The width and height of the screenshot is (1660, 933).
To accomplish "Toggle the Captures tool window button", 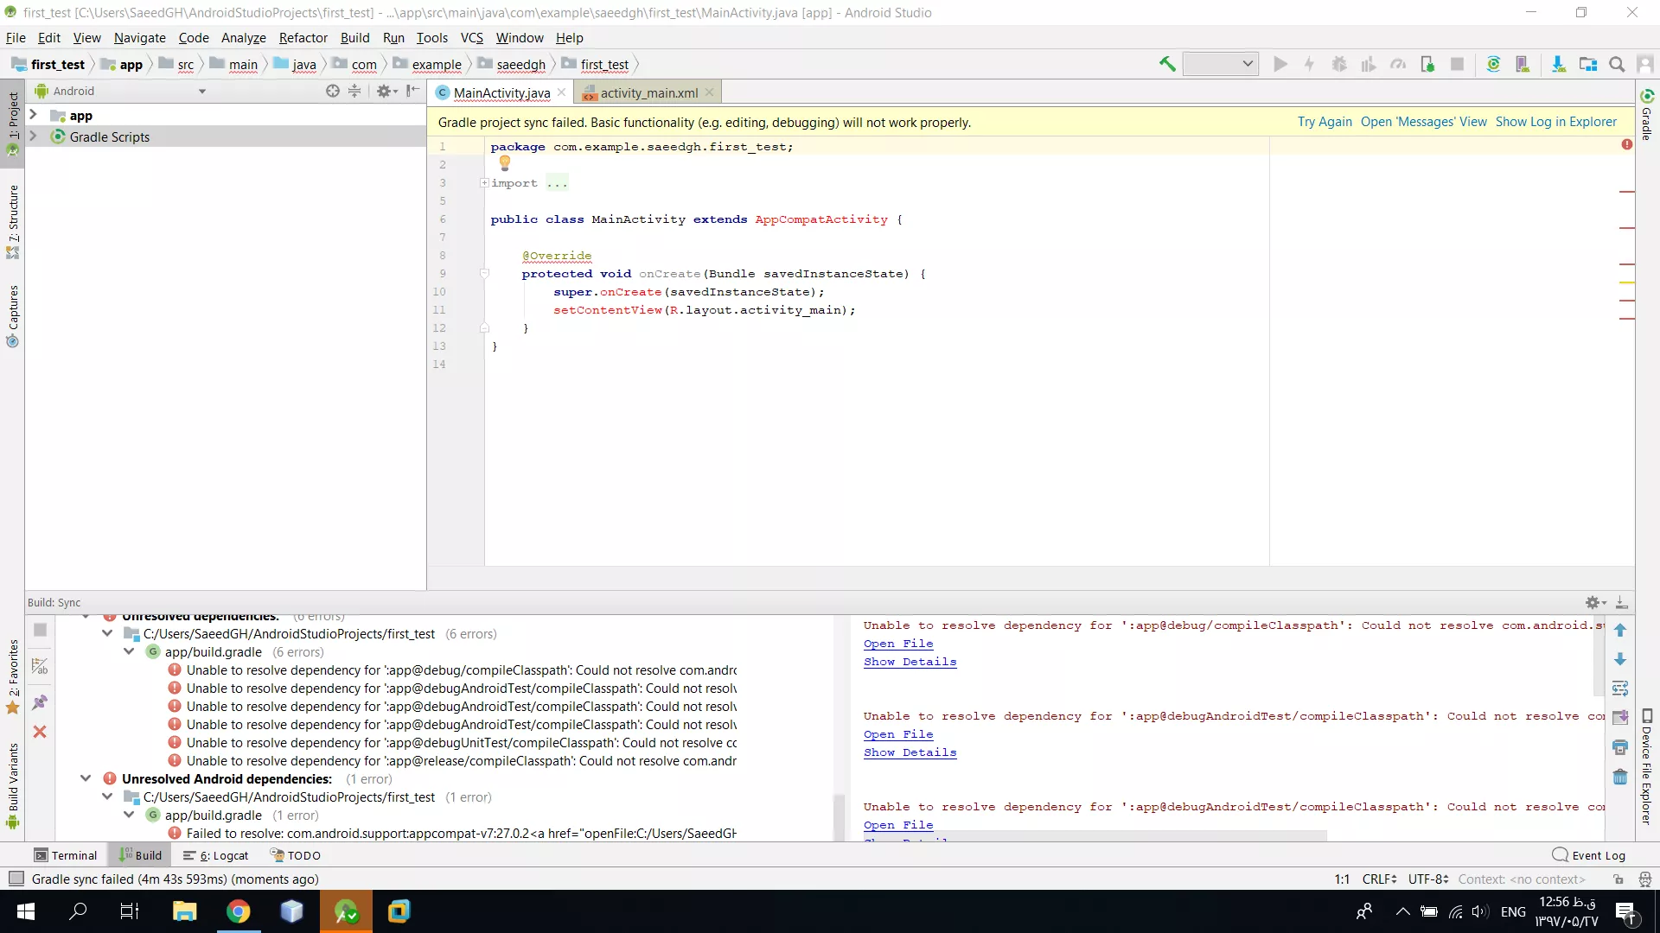I will click(x=13, y=315).
